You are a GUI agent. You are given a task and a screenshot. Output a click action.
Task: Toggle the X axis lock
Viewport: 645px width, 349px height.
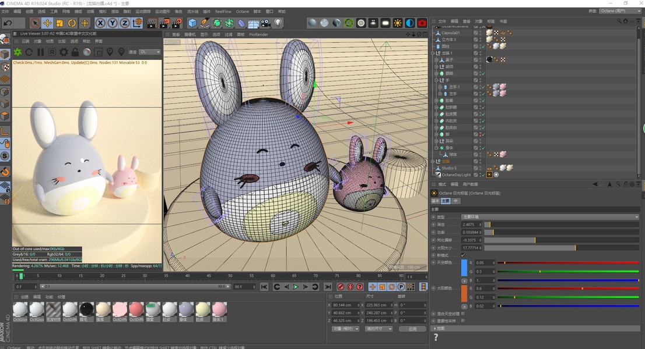pyautogui.click(x=100, y=23)
